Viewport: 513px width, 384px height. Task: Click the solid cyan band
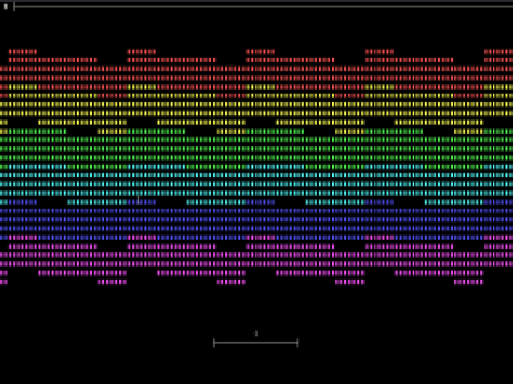(x=256, y=184)
